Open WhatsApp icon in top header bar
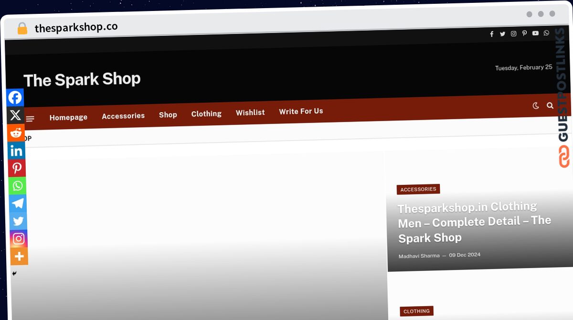The height and width of the screenshot is (320, 573). coord(546,33)
